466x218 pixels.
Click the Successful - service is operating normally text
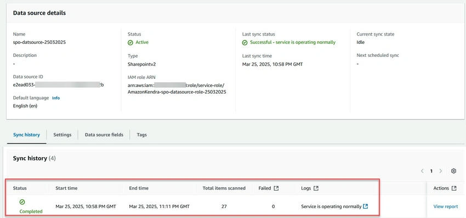[x=293, y=42]
